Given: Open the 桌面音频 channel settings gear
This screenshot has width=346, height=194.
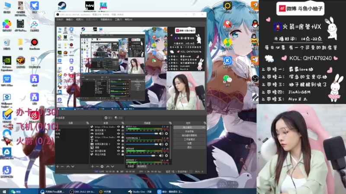Looking at the screenshot, I should 167,156.
